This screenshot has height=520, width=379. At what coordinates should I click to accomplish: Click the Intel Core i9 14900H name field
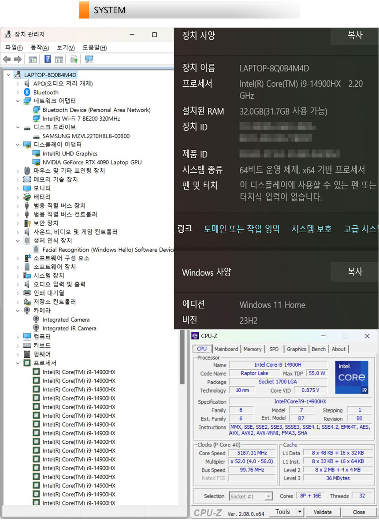tap(278, 364)
